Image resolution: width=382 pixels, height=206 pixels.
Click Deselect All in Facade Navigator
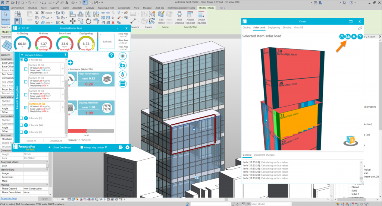(56, 140)
